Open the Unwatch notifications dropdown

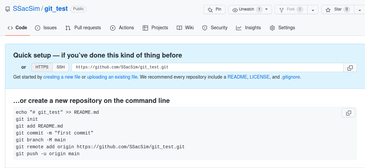pyautogui.click(x=250, y=10)
